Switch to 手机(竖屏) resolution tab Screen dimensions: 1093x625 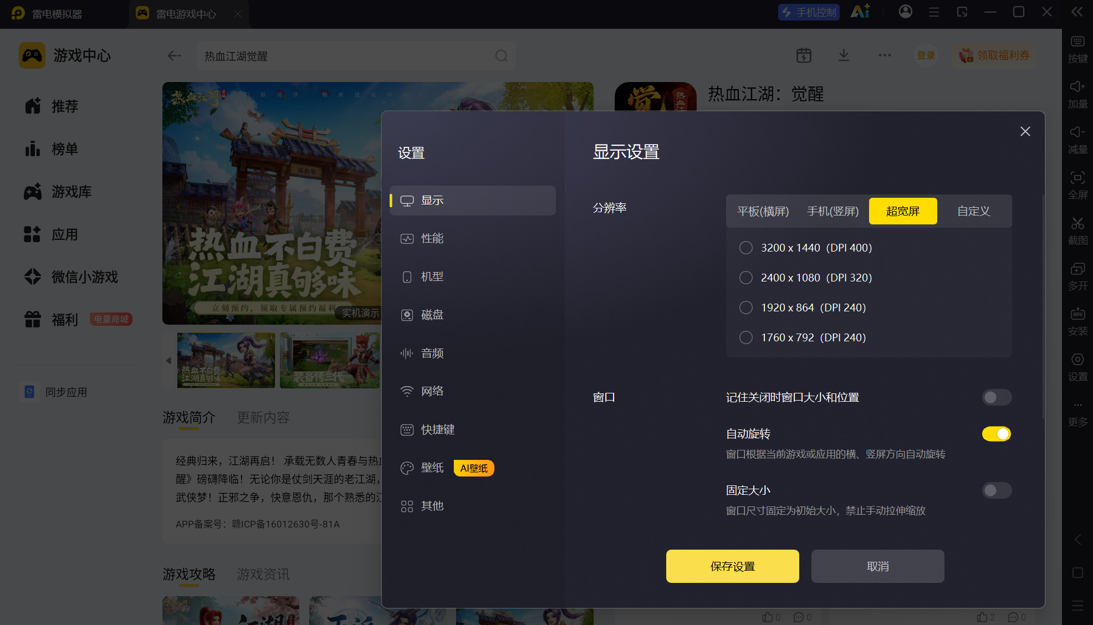(x=832, y=211)
